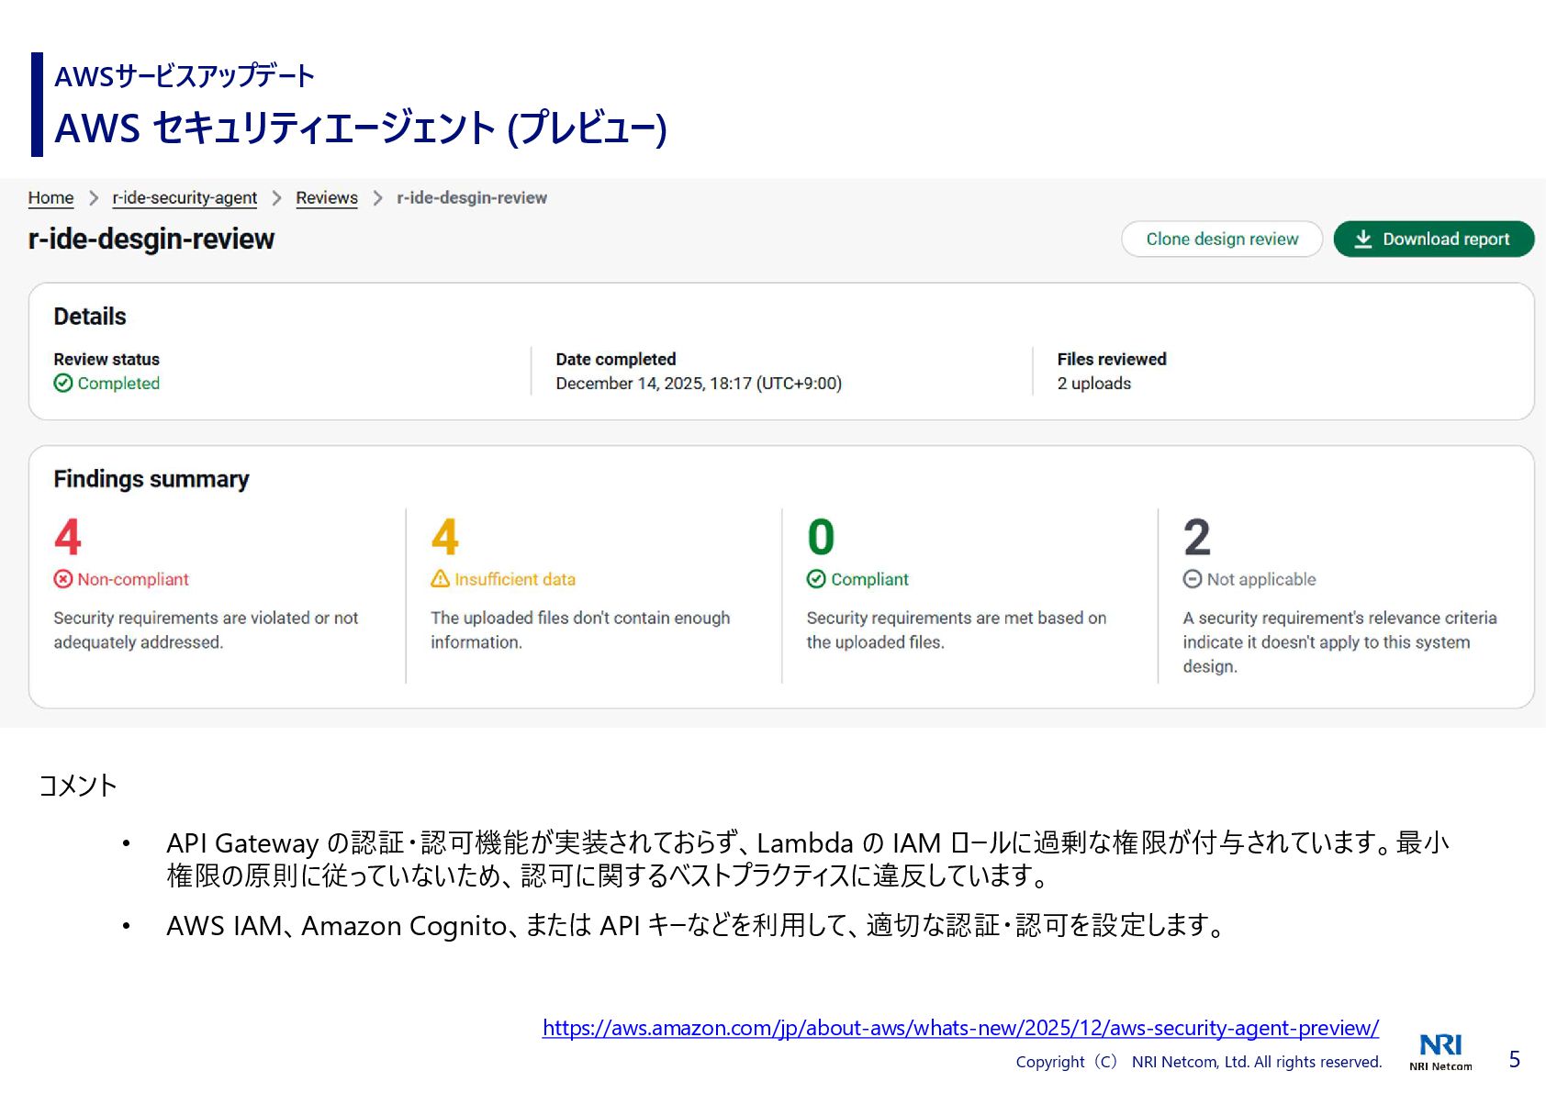Screen dimensions: 1546x1093
Task: Click the blue vertical title accent bar
Action: point(37,104)
